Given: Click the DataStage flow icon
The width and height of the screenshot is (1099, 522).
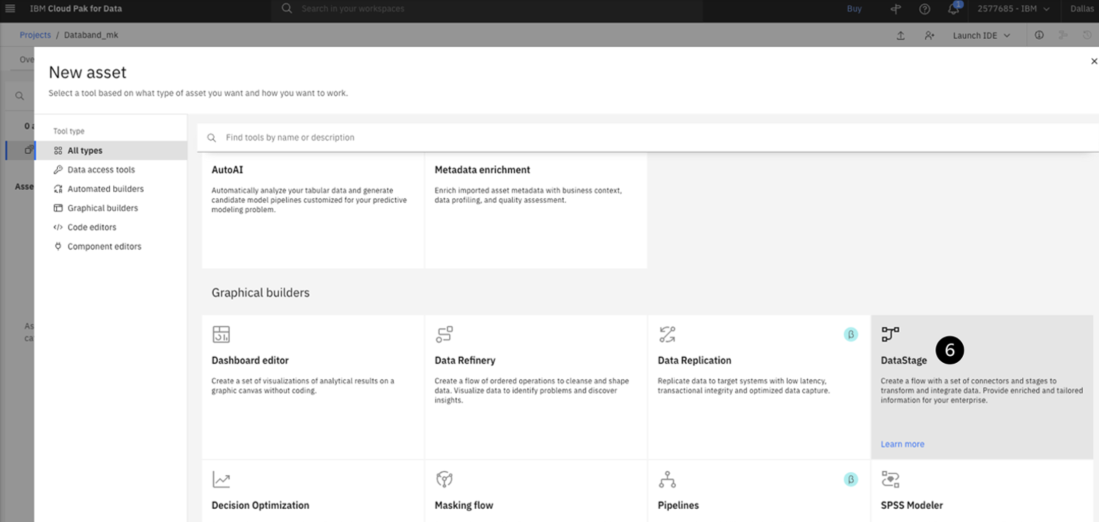Looking at the screenshot, I should click(x=890, y=334).
